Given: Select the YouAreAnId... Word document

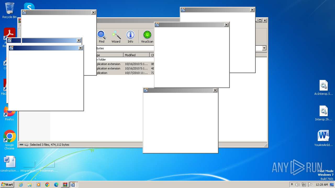Looking at the screenshot, I should coord(323,138).
